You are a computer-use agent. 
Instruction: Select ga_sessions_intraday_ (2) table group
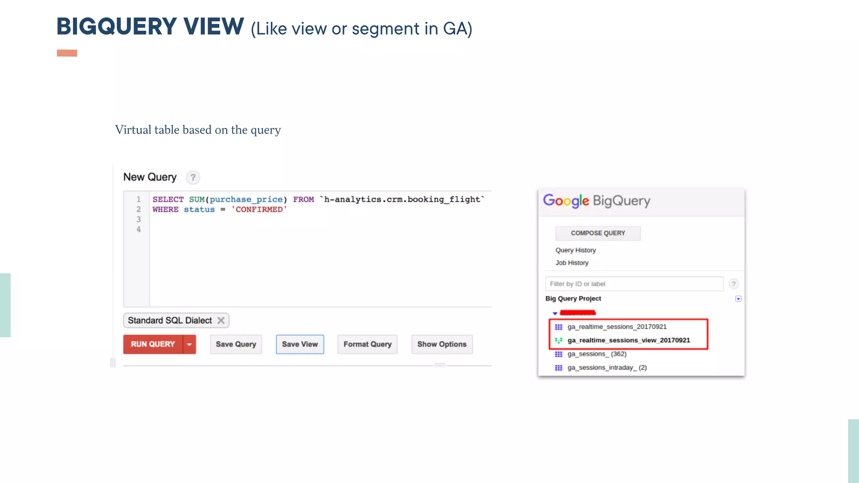click(607, 368)
